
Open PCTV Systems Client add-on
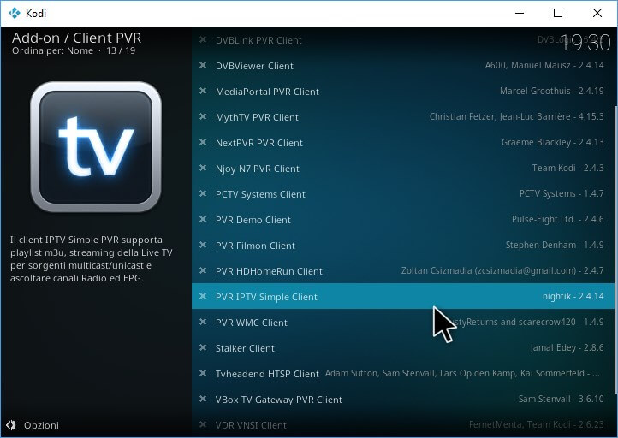pos(403,194)
